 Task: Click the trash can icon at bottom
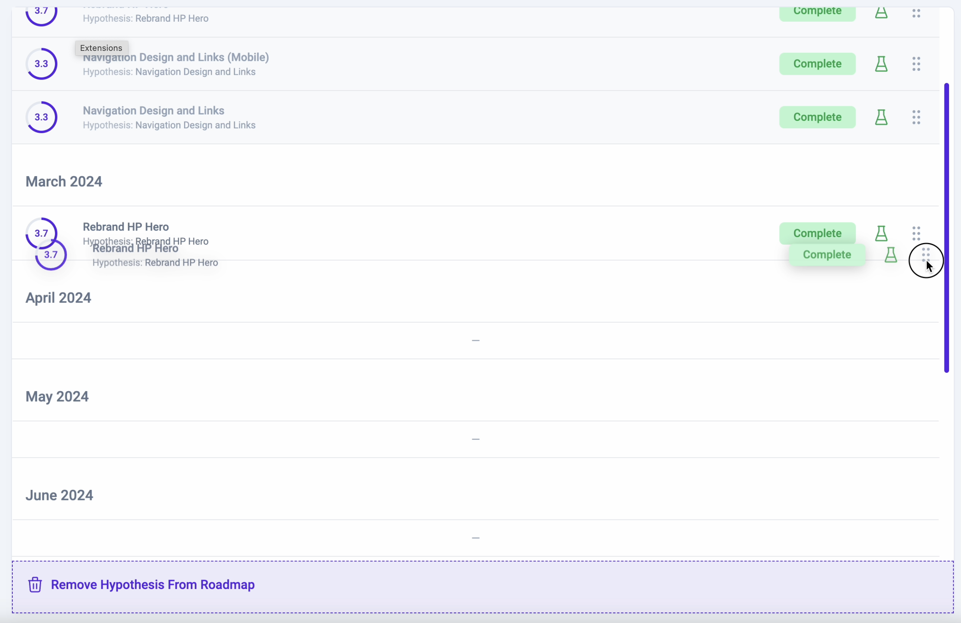pos(35,584)
